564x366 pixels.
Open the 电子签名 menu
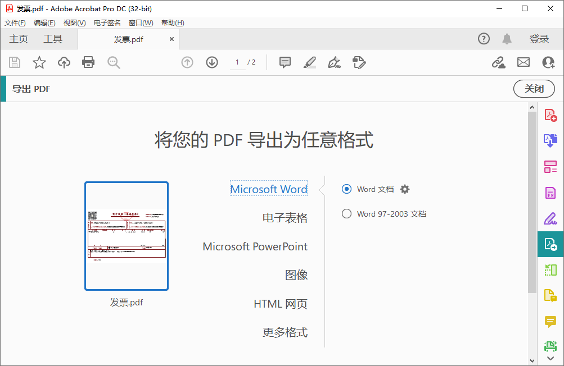(x=107, y=23)
